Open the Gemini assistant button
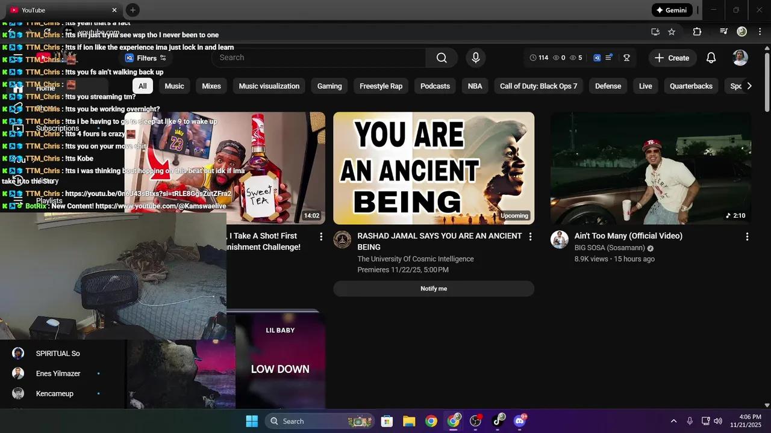Screen dimensions: 771x433 pos(672,10)
